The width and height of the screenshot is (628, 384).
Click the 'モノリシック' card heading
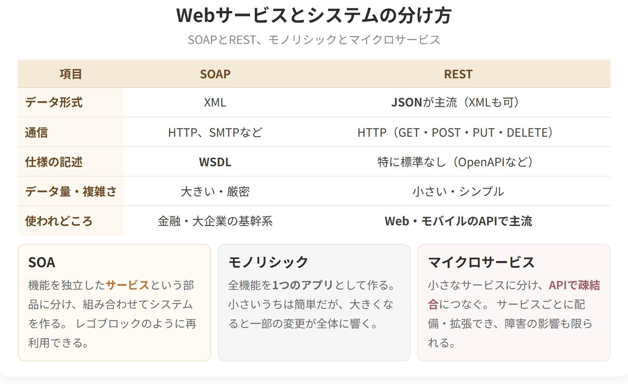268,262
